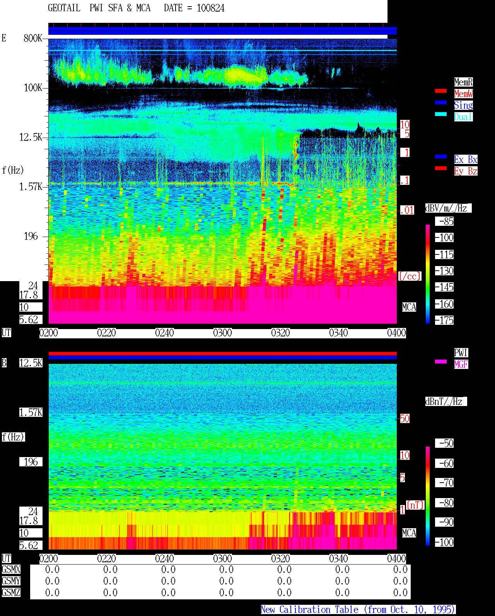Open the New Calibration Table link
Screen dimensions: 495x616
358,609
